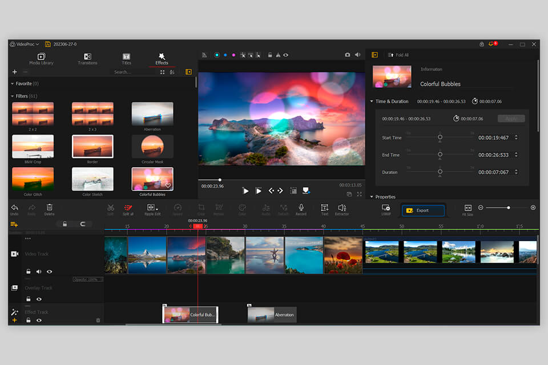Step to the next frame
Image resolution: width=548 pixels, height=365 pixels.
tap(280, 190)
